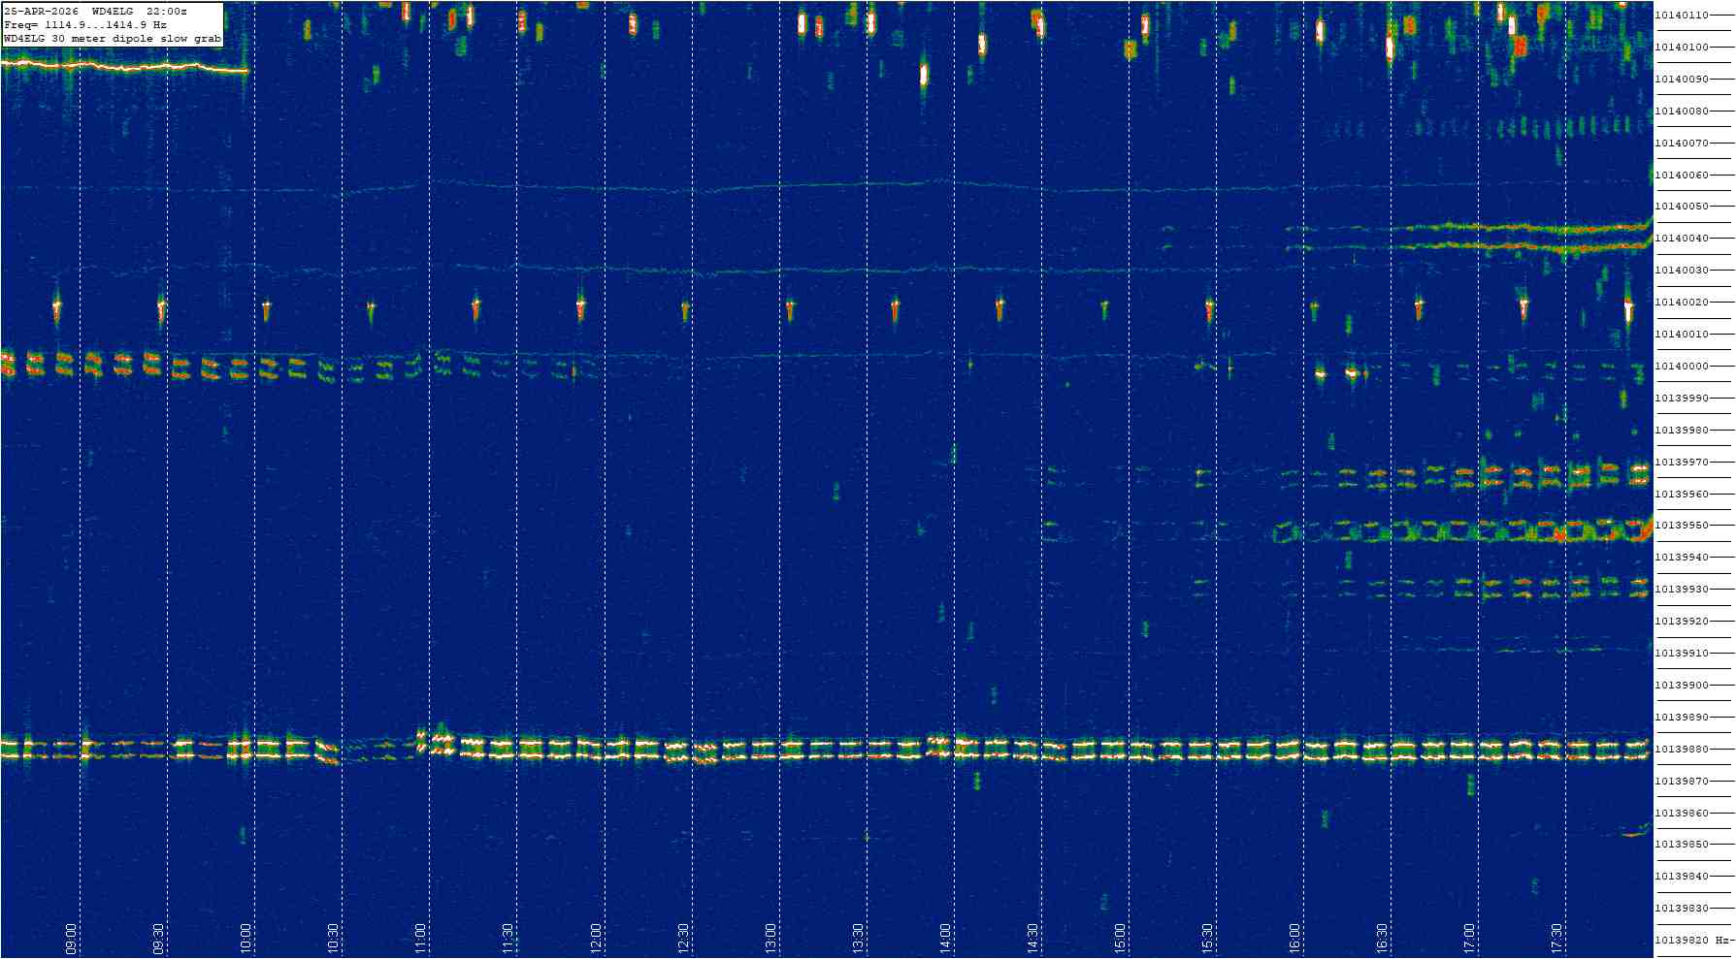Click the 09:00 time axis label
The image size is (1736, 959).
tap(72, 938)
